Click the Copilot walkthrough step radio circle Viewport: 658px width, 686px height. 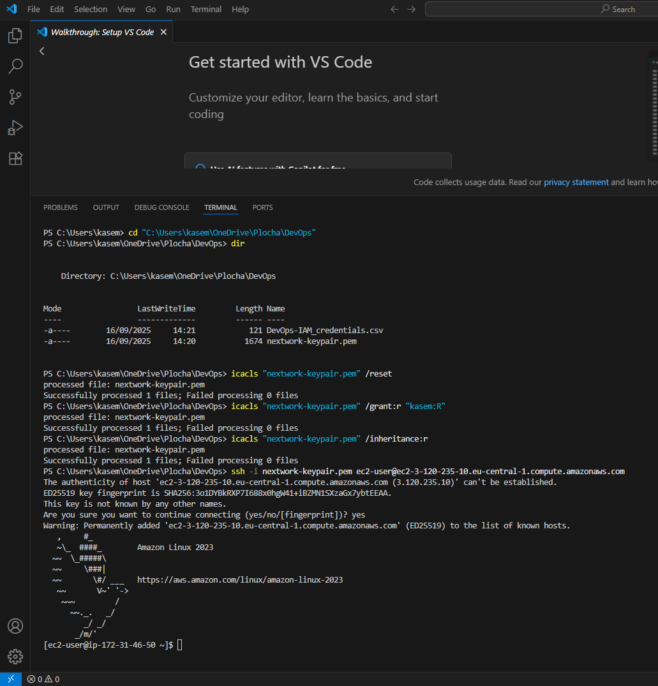point(200,168)
